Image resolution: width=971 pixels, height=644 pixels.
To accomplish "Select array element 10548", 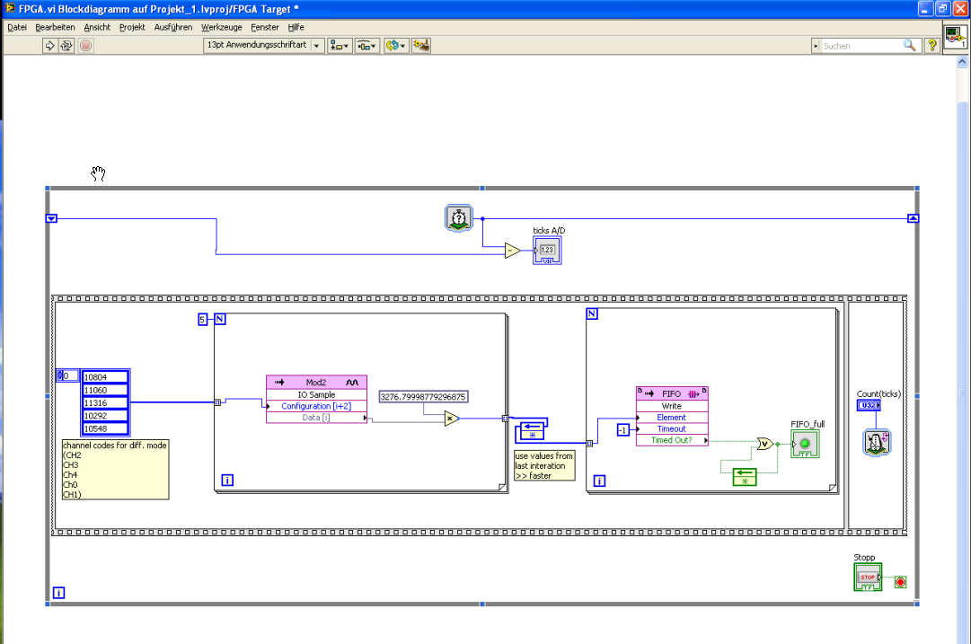I will [105, 428].
